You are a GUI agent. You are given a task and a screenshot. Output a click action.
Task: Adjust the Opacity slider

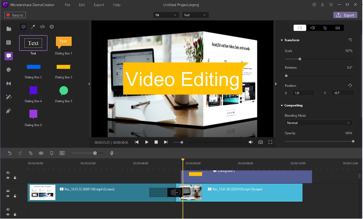(353, 142)
